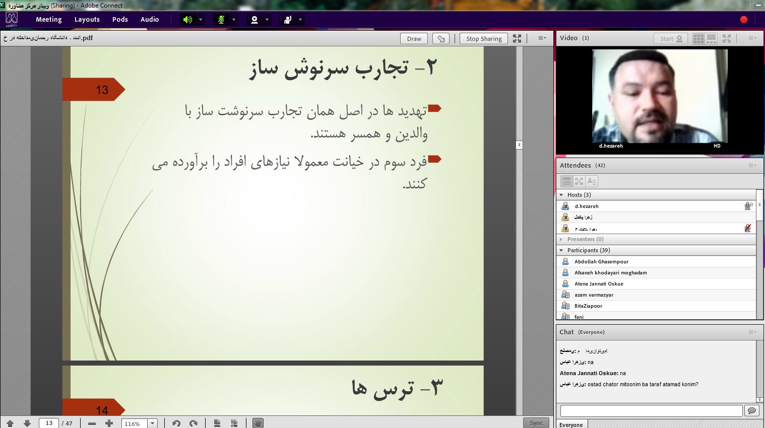Select the hand pan tool in PDF toolbar
Viewport: 765px width, 428px height.
[x=258, y=423]
